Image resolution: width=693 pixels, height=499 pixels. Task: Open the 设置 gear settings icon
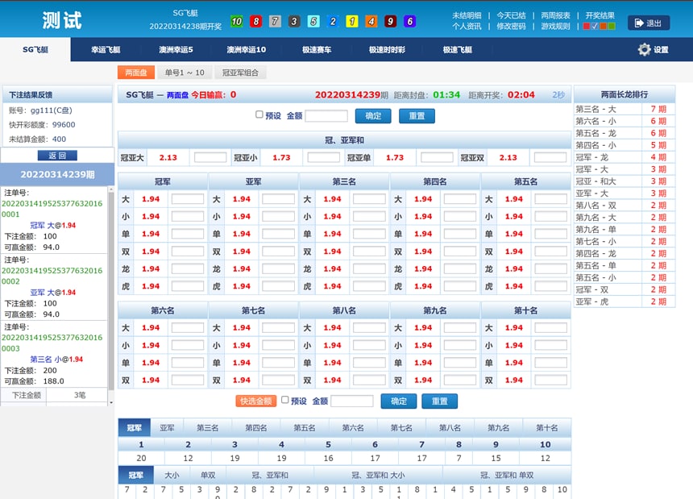[645, 49]
